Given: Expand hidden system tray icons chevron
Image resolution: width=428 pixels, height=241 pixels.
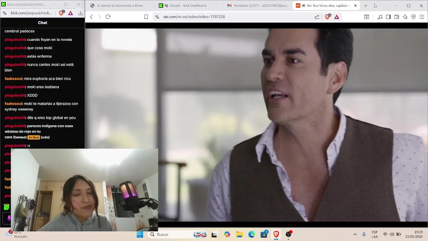Looking at the screenshot, I should [355, 235].
